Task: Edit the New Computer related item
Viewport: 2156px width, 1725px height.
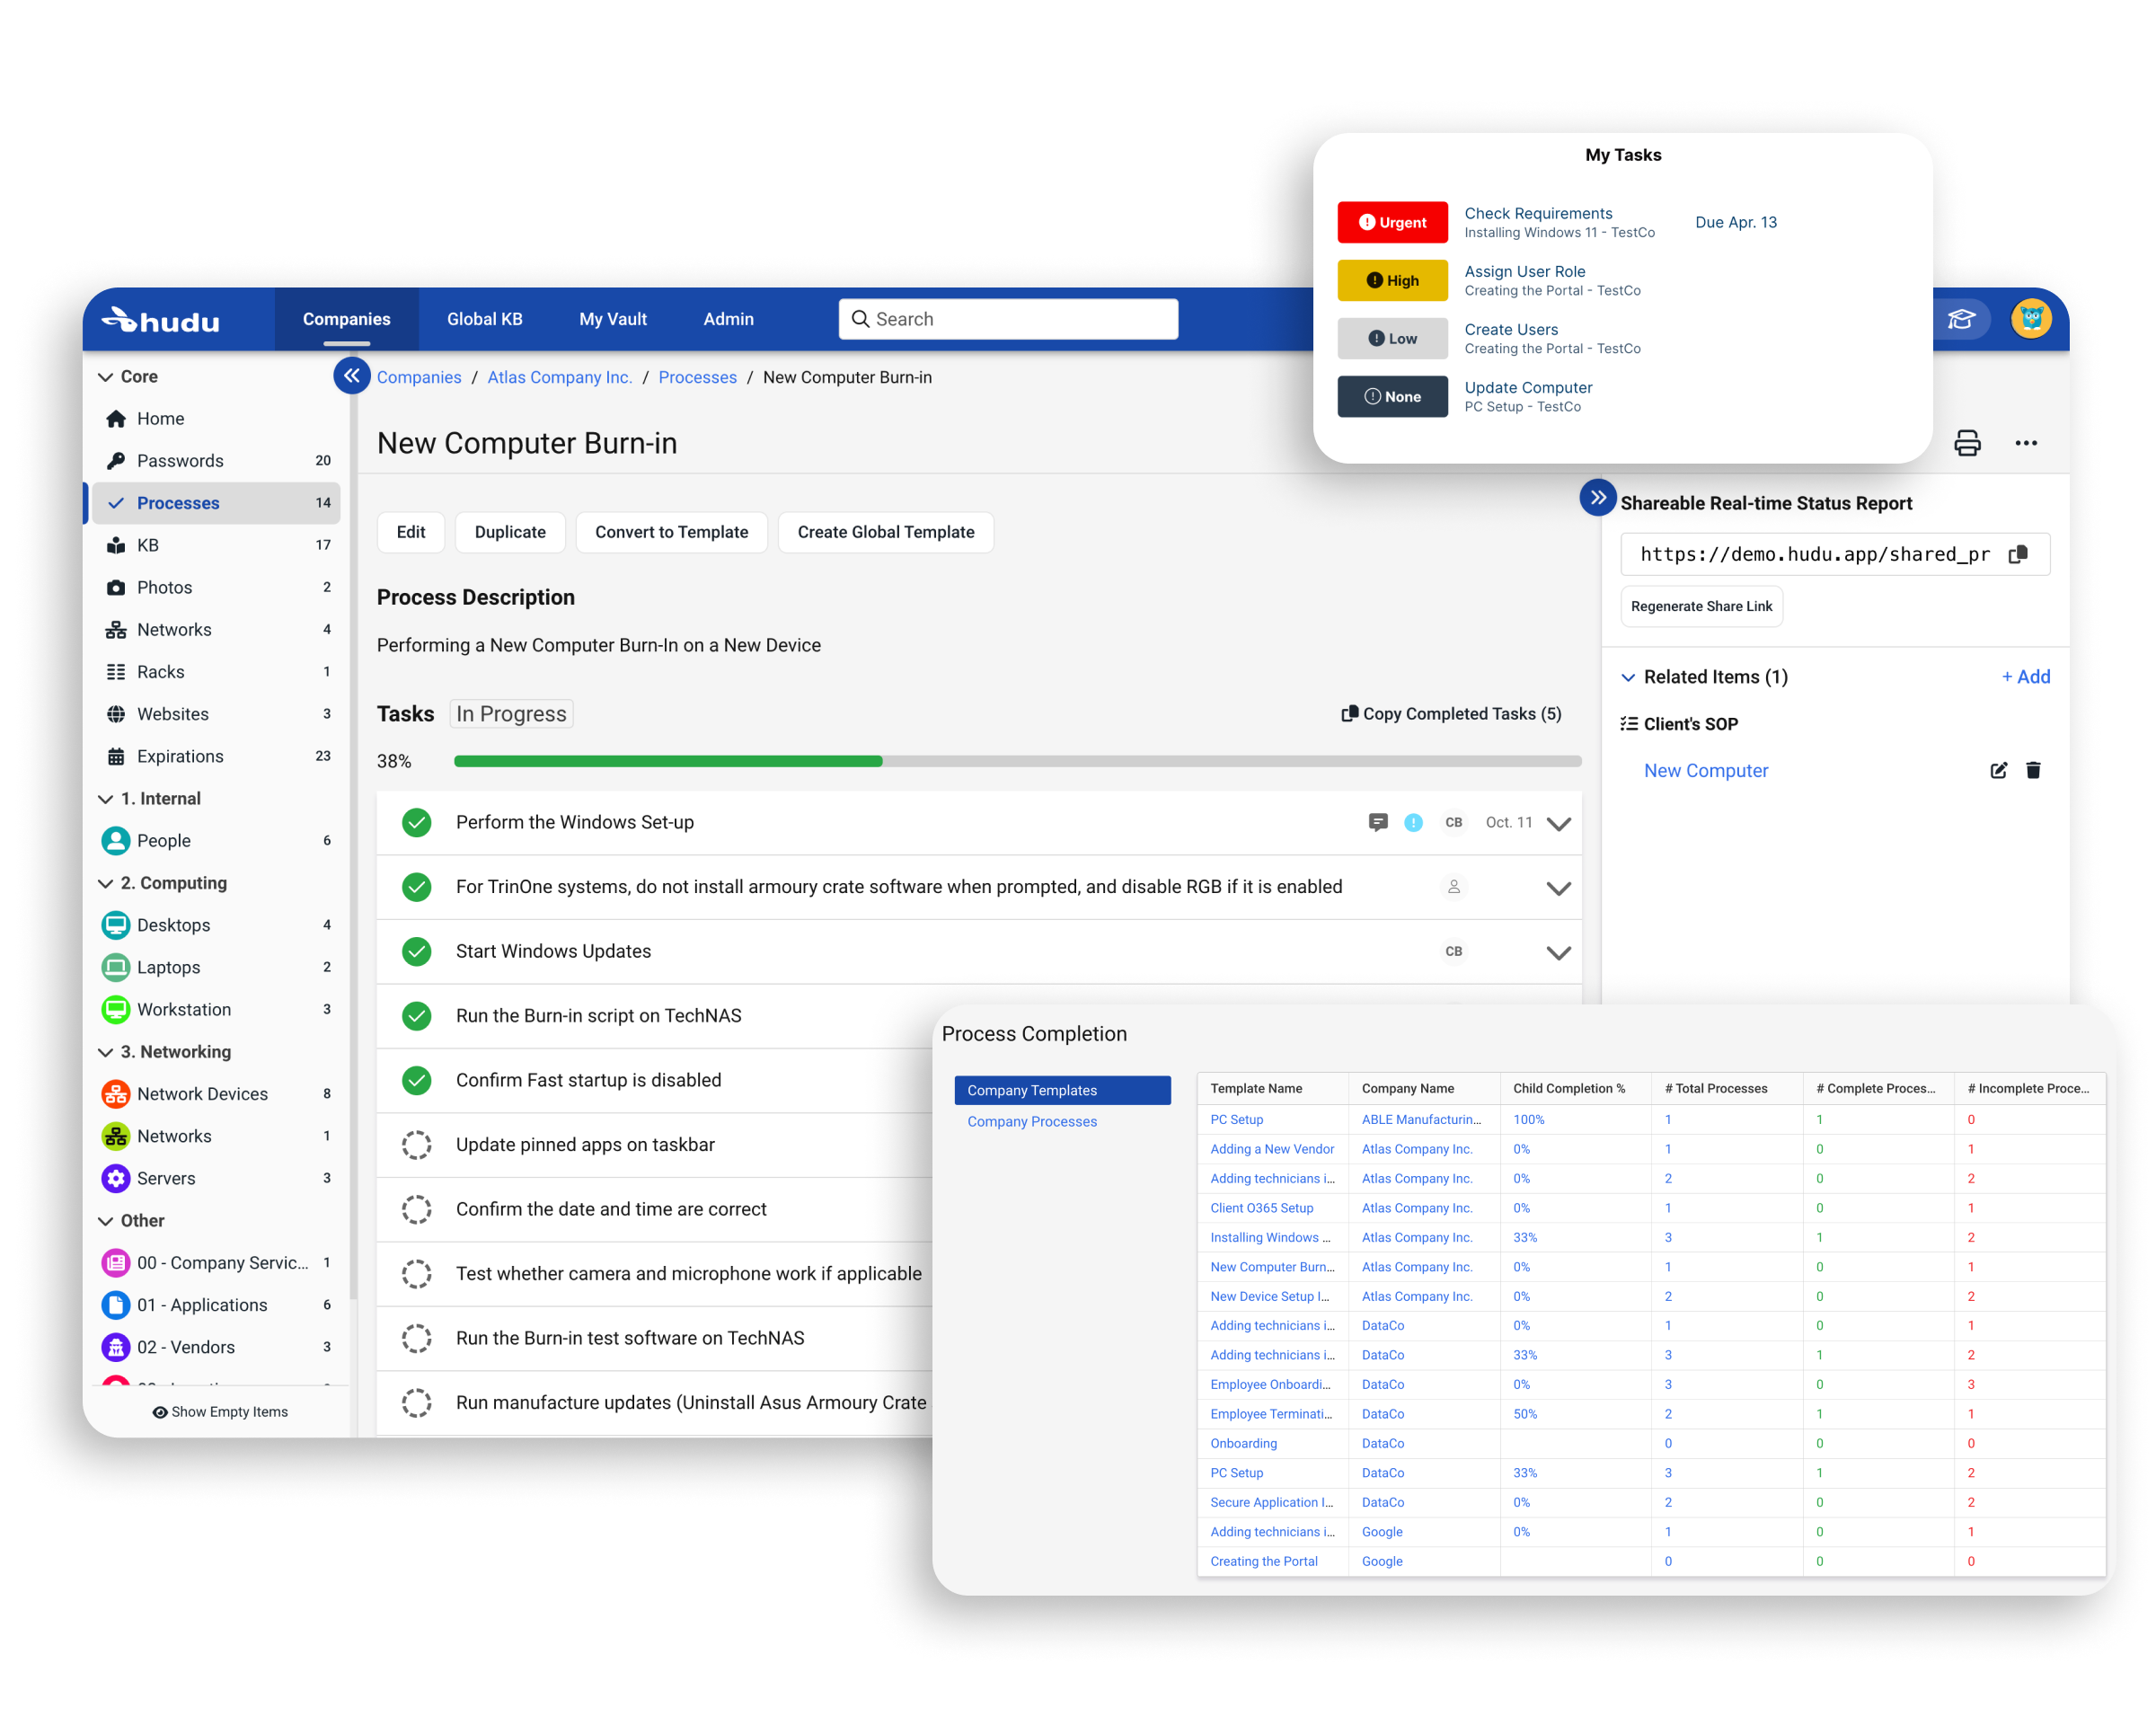Action: (1998, 770)
